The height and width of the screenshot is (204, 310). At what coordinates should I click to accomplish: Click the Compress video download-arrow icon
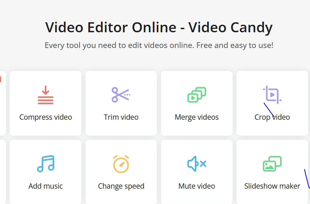tap(45, 95)
